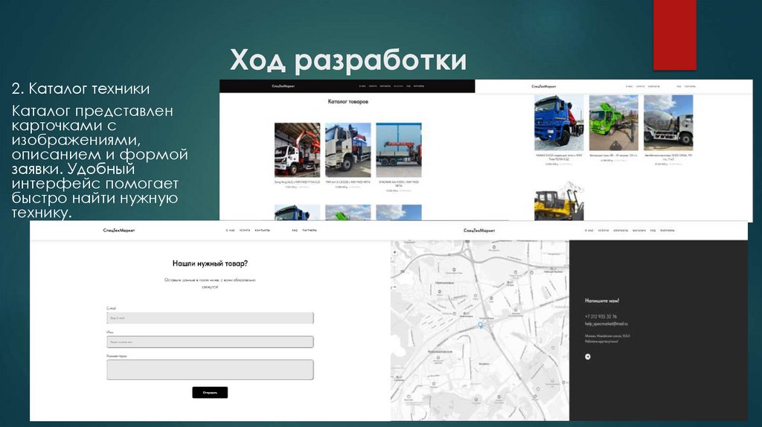Open FAQ in the map page header

[653, 231]
